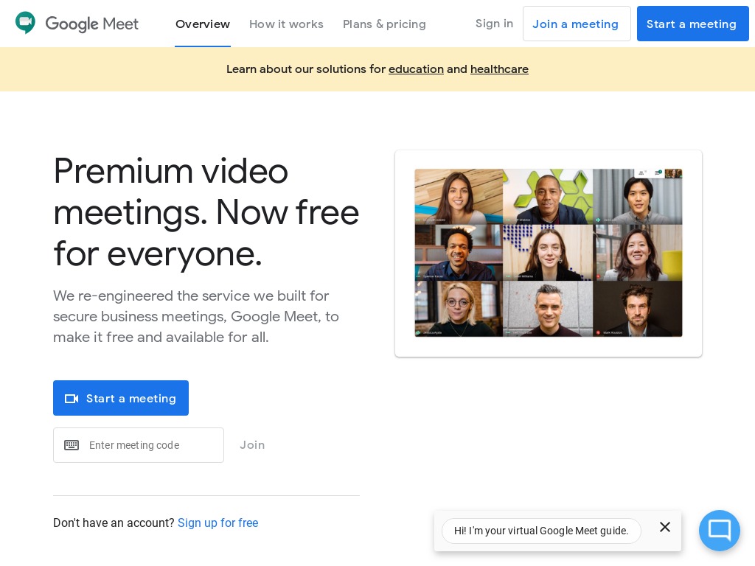Focus the Enter meeting code input field

pos(151,445)
